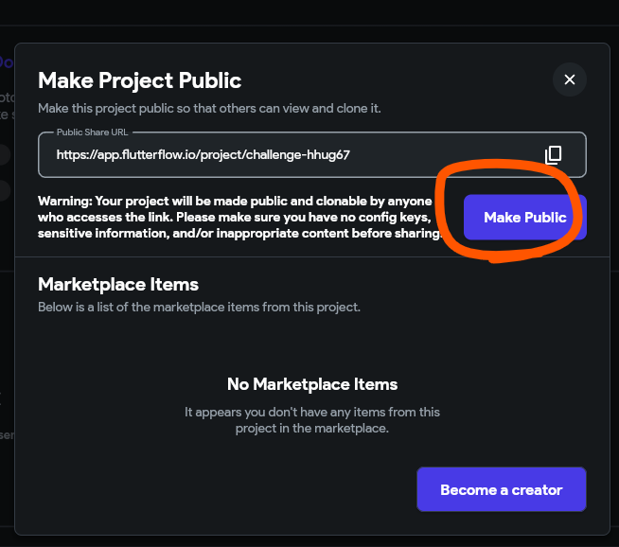Click 'It appears you don't have any items' text
Image resolution: width=619 pixels, height=547 pixels.
312,420
